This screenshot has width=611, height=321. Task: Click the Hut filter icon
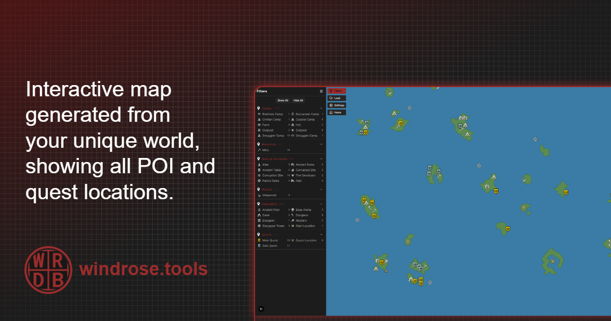[293, 125]
